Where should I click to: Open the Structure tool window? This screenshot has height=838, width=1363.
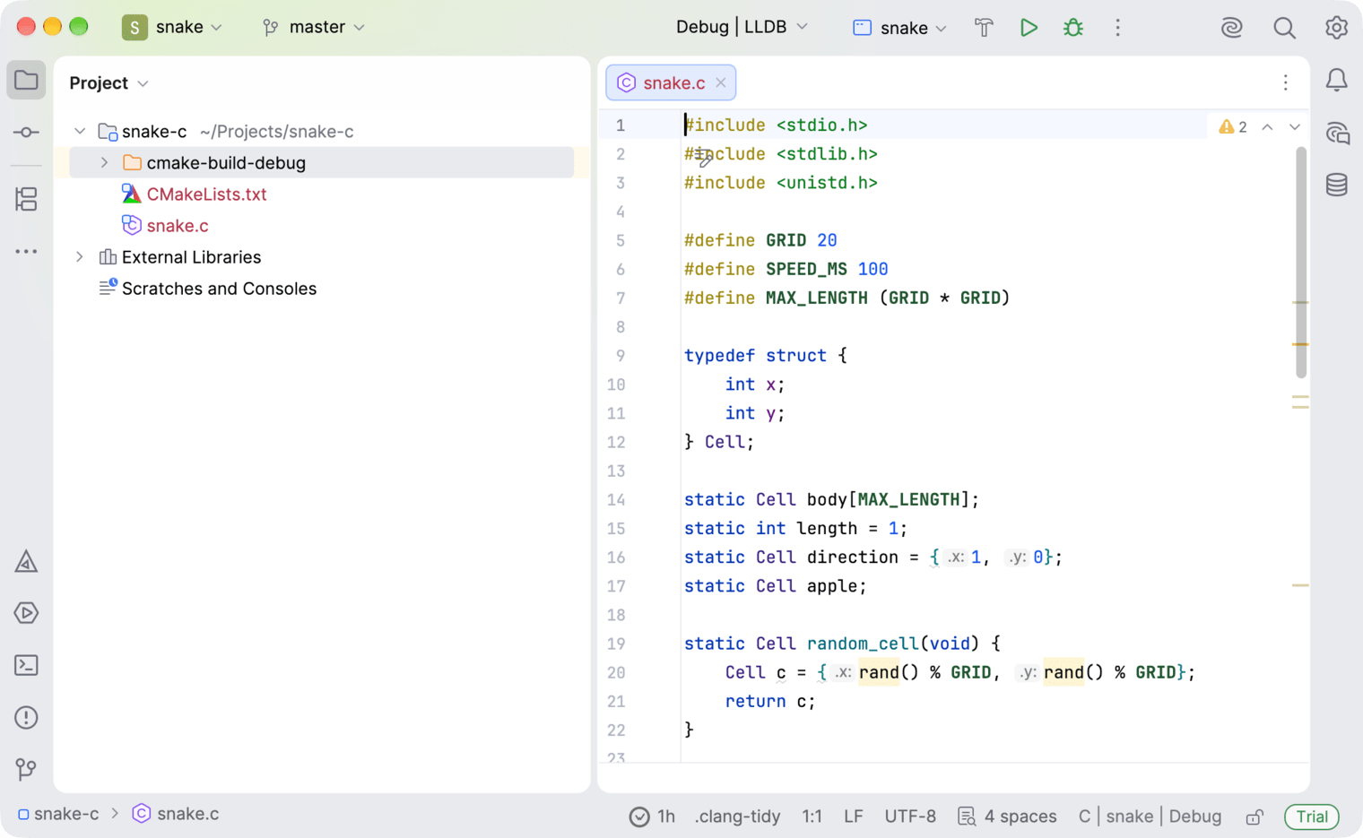click(x=26, y=199)
